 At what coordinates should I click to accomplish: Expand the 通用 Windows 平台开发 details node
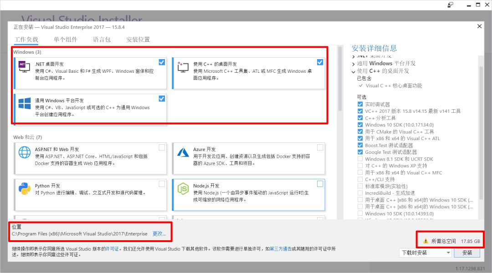[354, 64]
